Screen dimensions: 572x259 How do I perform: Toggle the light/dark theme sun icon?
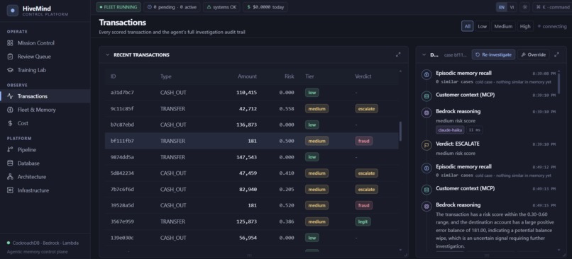(x=524, y=7)
